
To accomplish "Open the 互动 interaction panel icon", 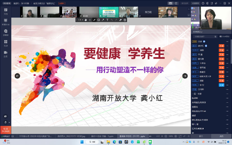I will [x=6, y=43].
